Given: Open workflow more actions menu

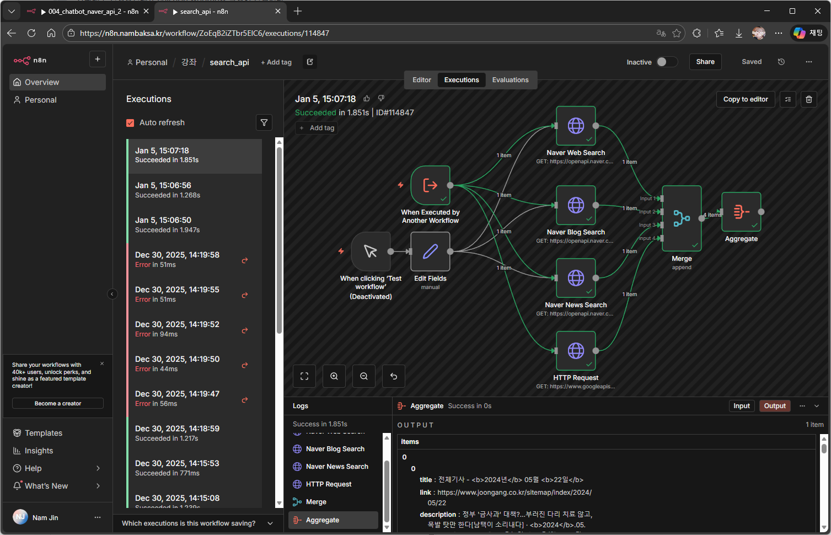Looking at the screenshot, I should tap(809, 62).
